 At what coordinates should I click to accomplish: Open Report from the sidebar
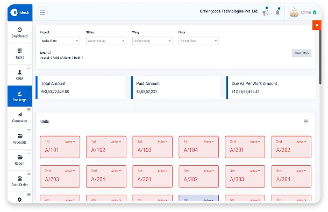[19, 160]
